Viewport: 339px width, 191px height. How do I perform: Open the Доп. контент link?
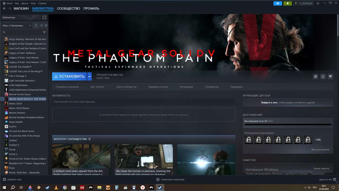[97, 87]
